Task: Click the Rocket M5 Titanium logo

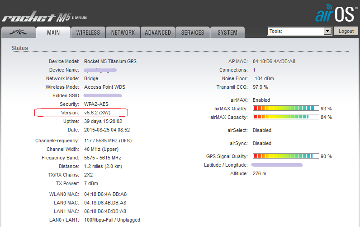Action: pos(44,17)
